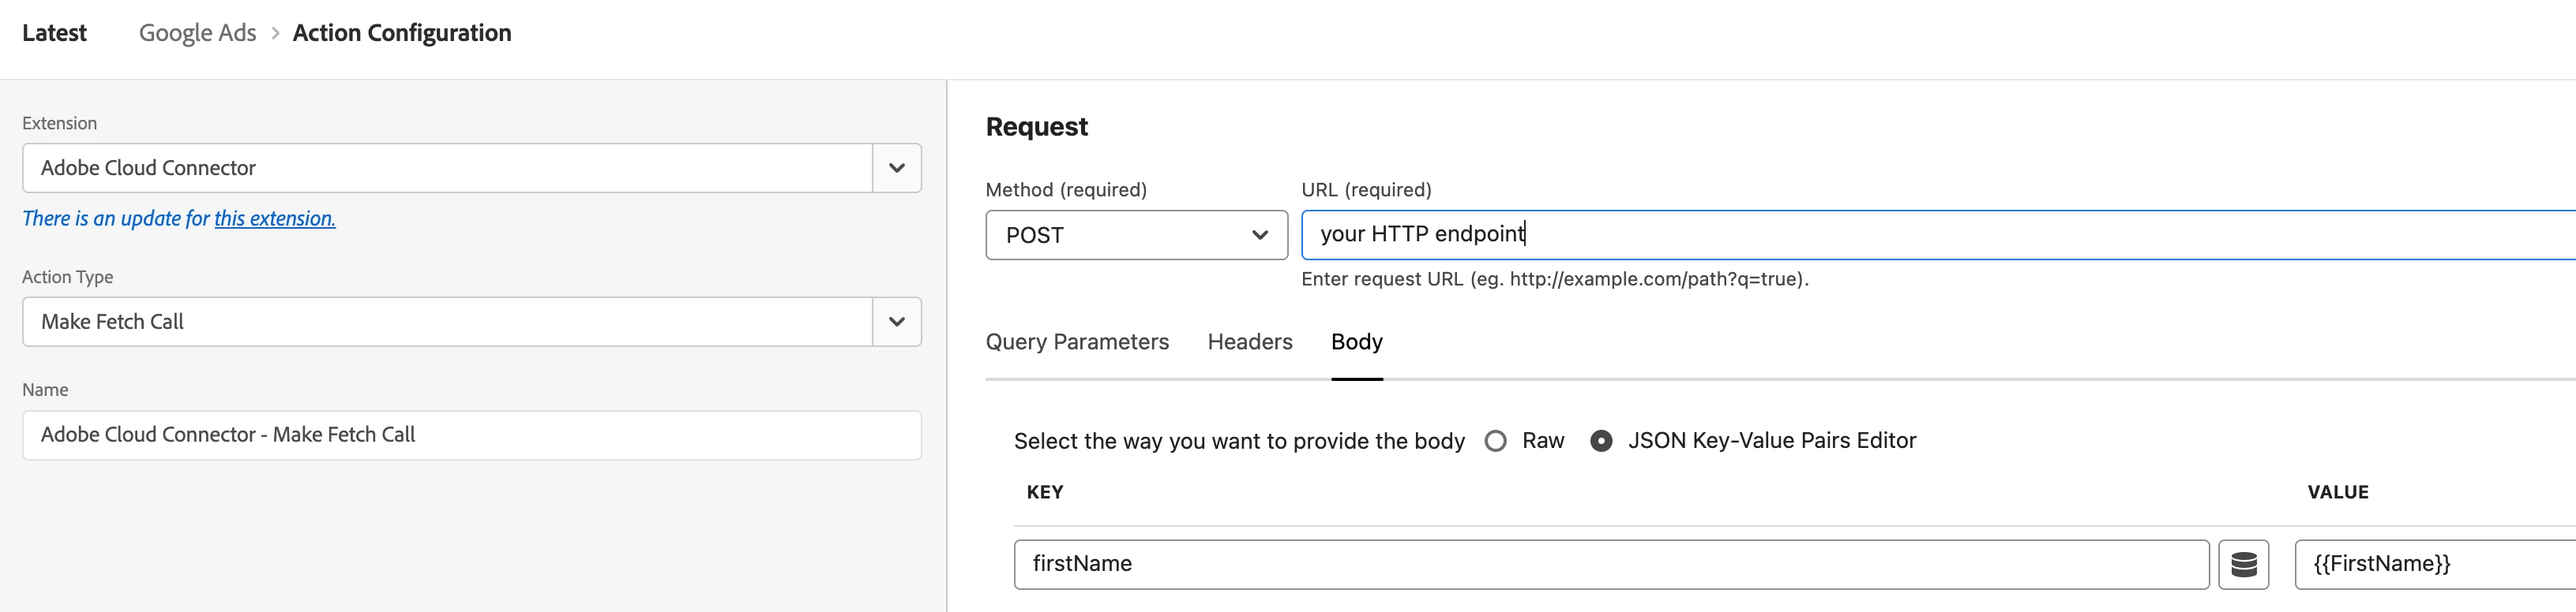Select JSON Key-Value Pairs Editor option
The width and height of the screenshot is (2576, 612).
coord(1601,442)
